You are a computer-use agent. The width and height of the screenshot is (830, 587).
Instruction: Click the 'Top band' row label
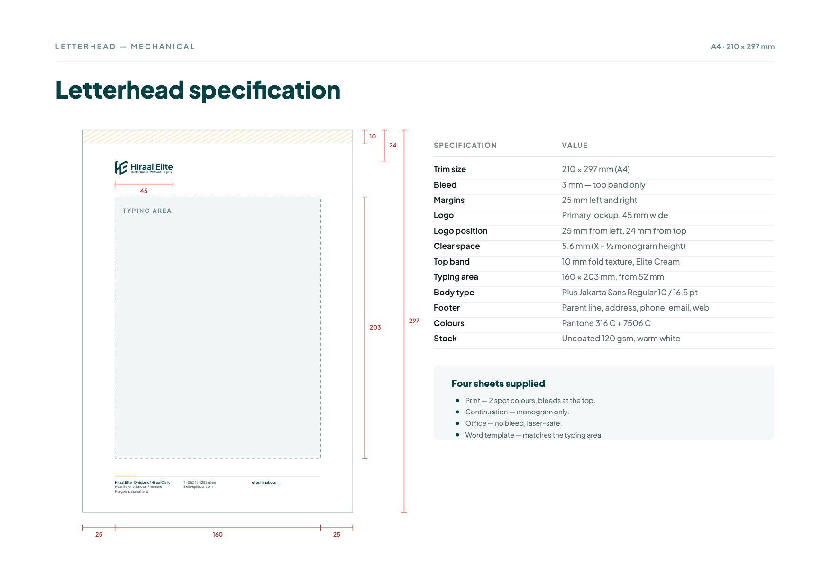(x=452, y=262)
